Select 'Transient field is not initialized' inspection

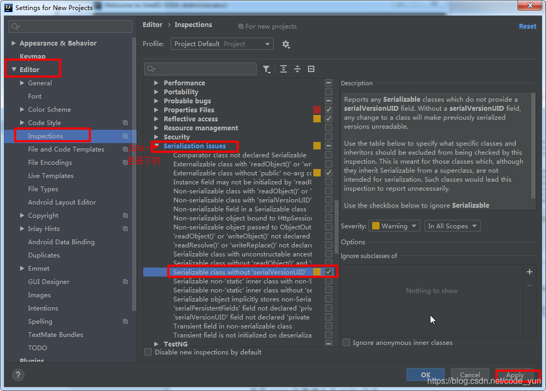(242, 335)
